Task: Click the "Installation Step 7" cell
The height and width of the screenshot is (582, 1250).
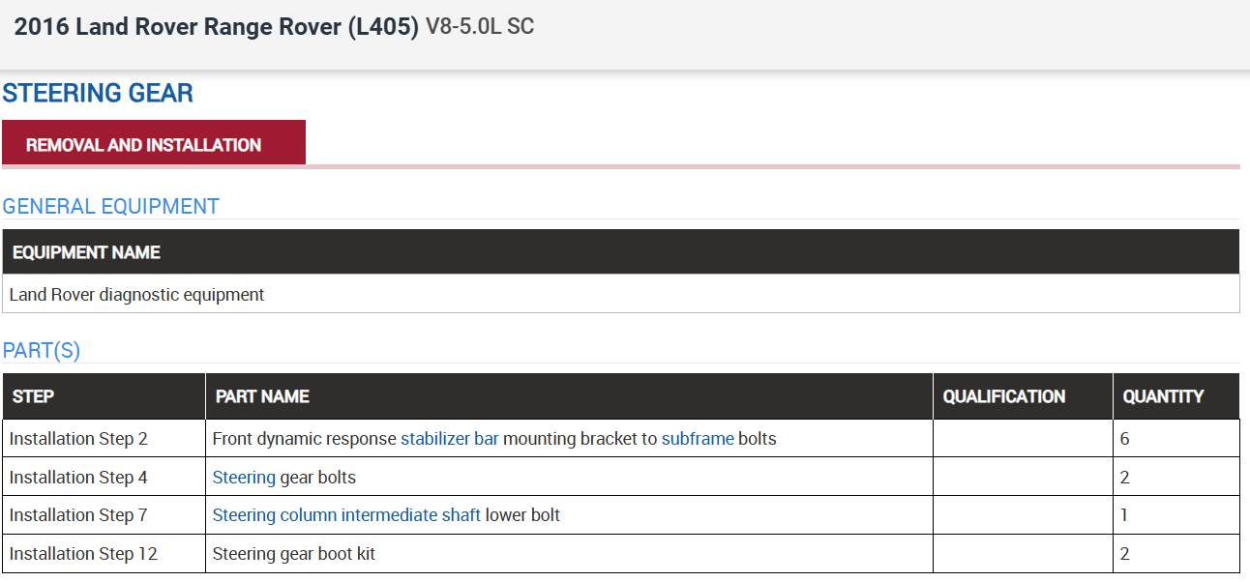Action: pyautogui.click(x=78, y=515)
